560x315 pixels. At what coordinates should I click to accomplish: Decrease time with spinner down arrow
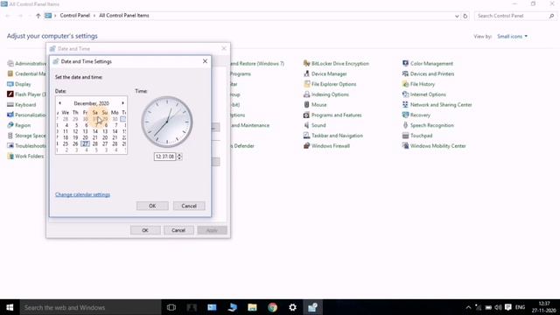click(179, 158)
